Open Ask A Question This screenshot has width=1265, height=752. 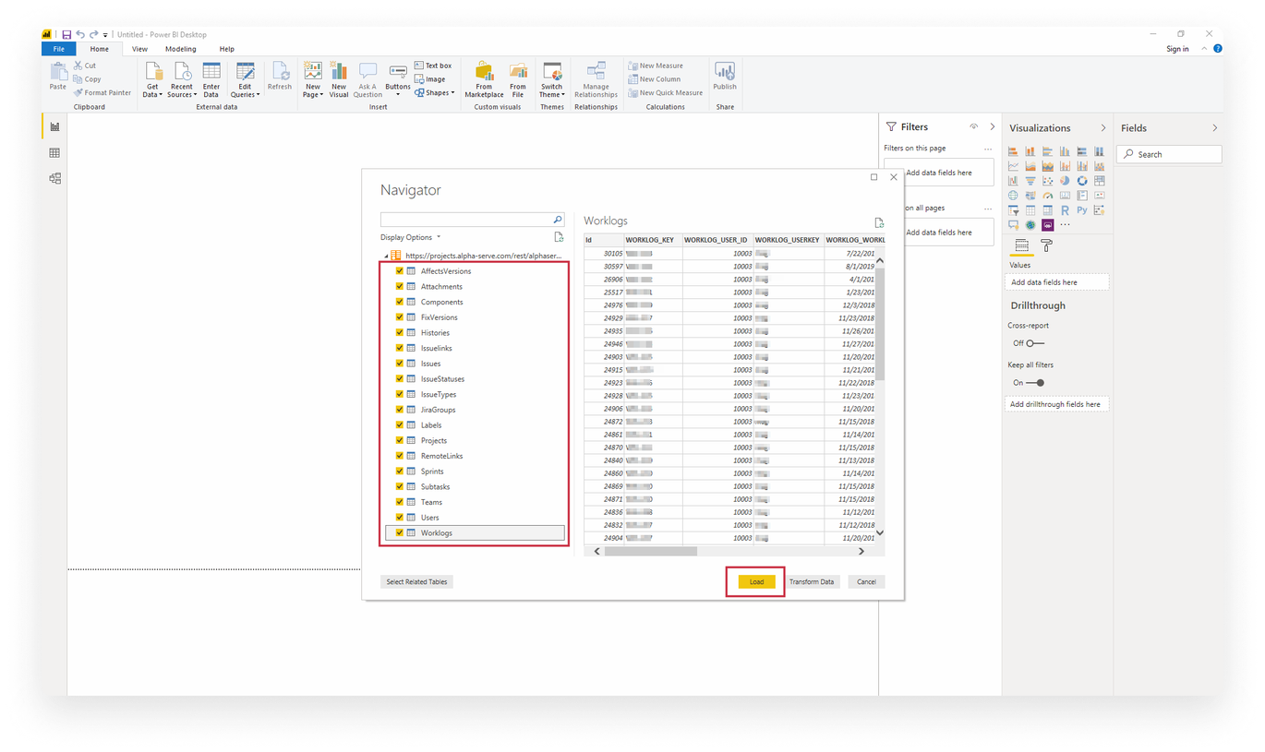click(367, 79)
